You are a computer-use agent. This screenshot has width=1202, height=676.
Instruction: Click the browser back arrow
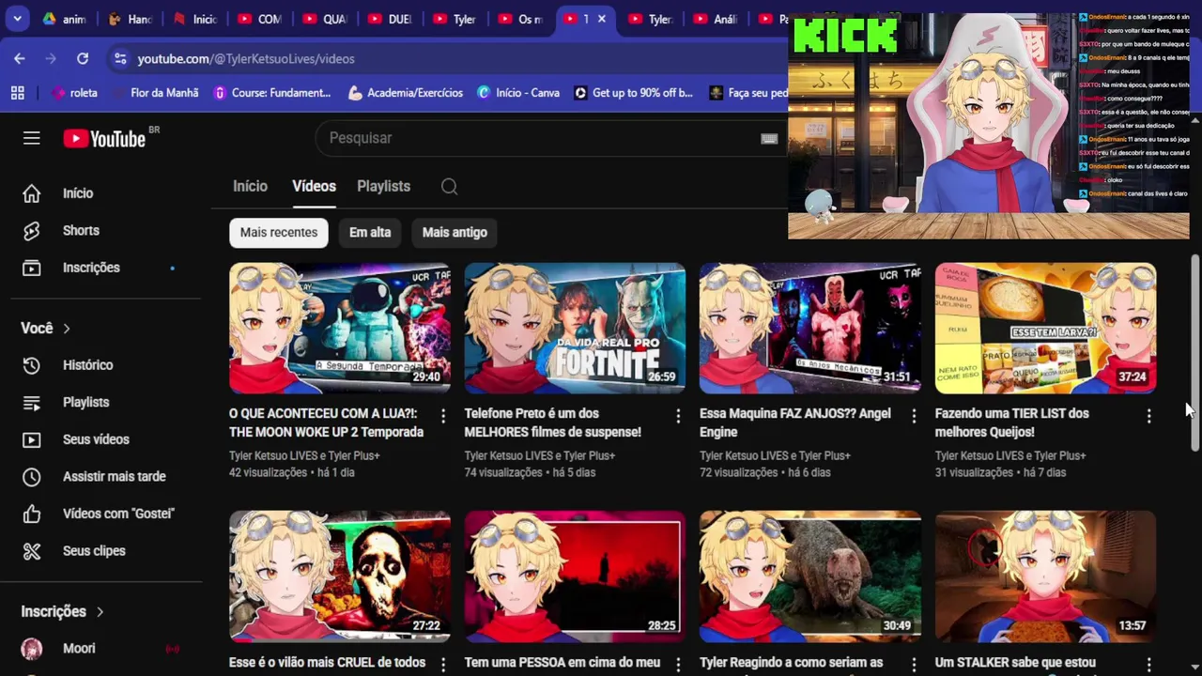tap(20, 58)
